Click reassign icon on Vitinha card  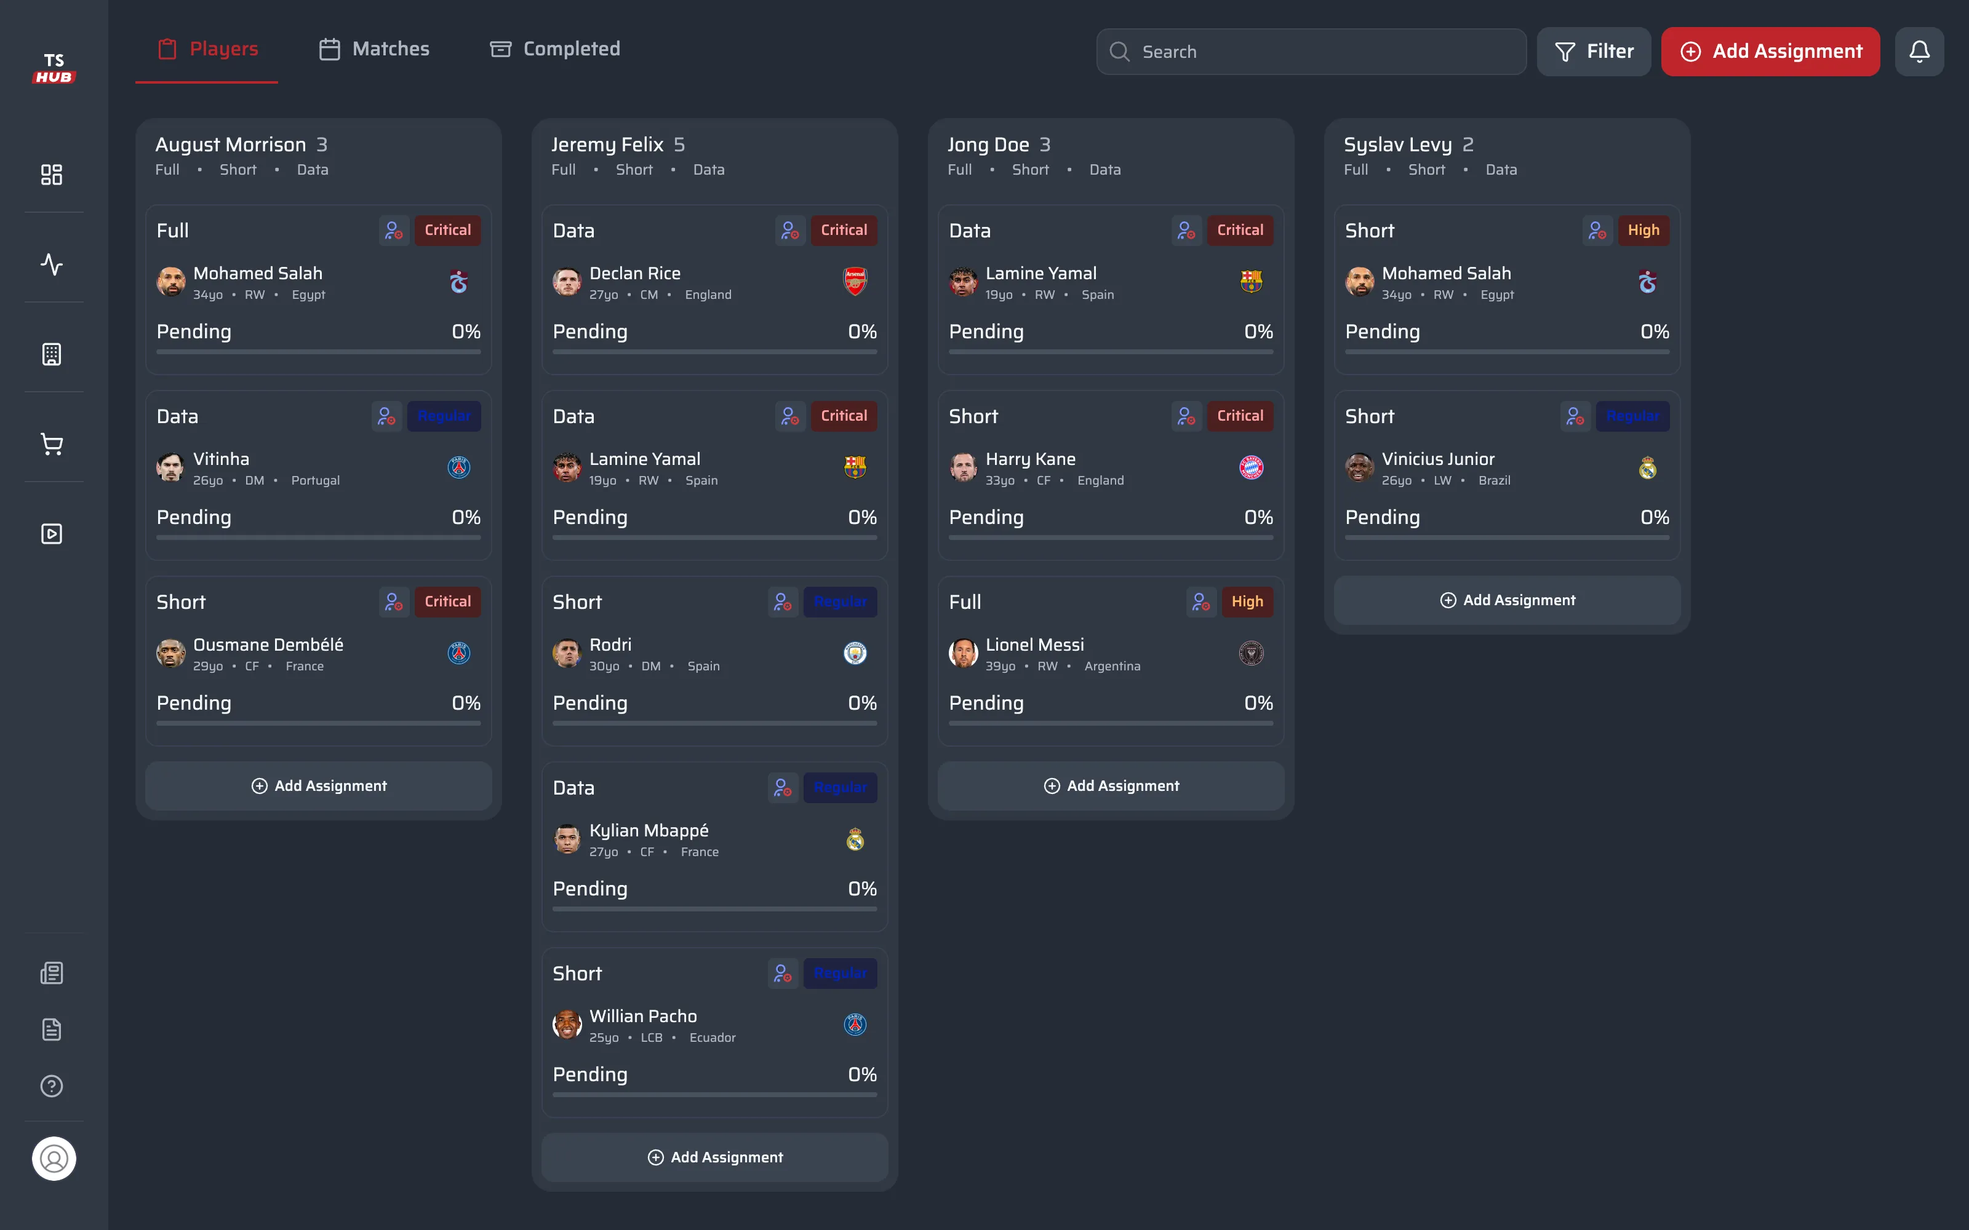386,416
